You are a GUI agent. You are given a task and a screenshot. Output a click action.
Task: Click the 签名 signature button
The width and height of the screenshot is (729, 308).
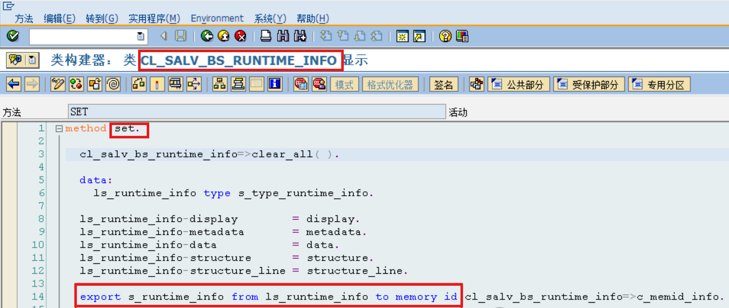444,84
